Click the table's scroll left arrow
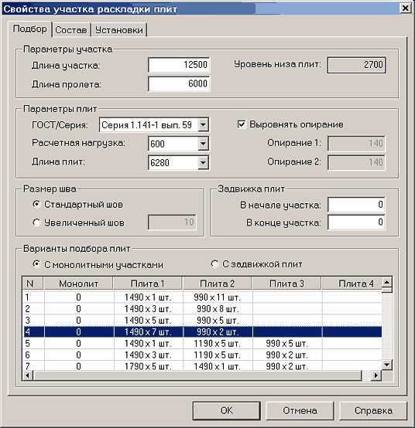Screen dimensions: 415x428 click(28, 375)
